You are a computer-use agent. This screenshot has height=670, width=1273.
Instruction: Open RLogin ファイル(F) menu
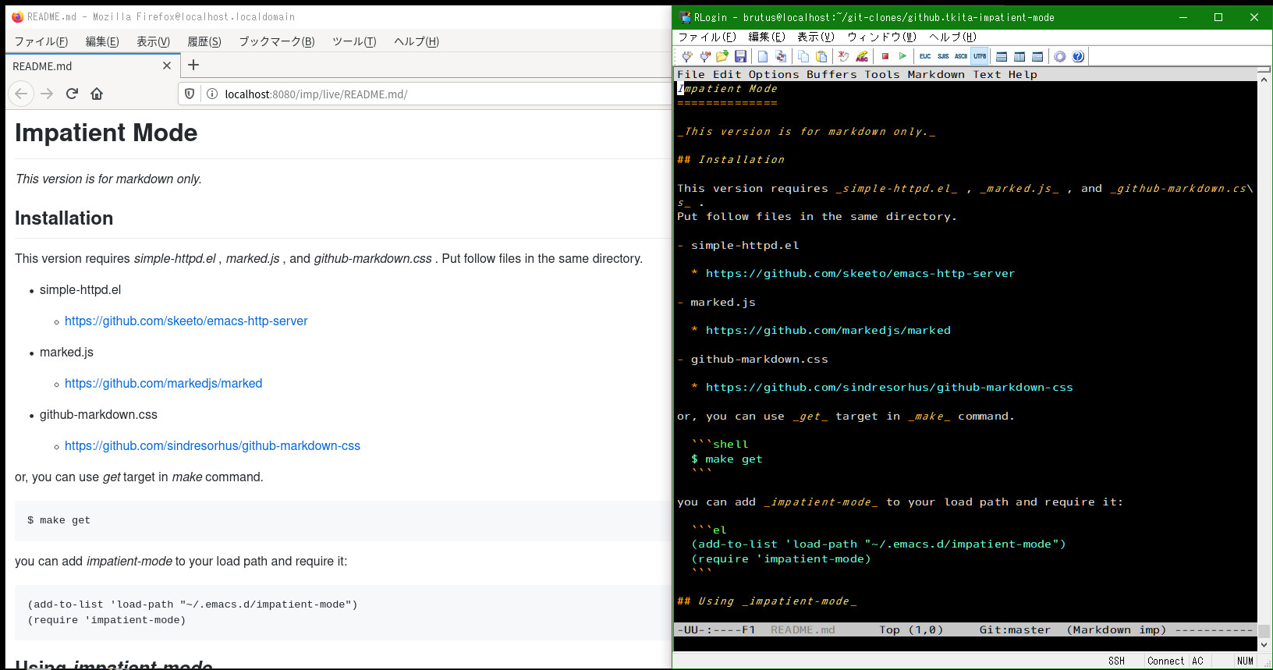[707, 37]
